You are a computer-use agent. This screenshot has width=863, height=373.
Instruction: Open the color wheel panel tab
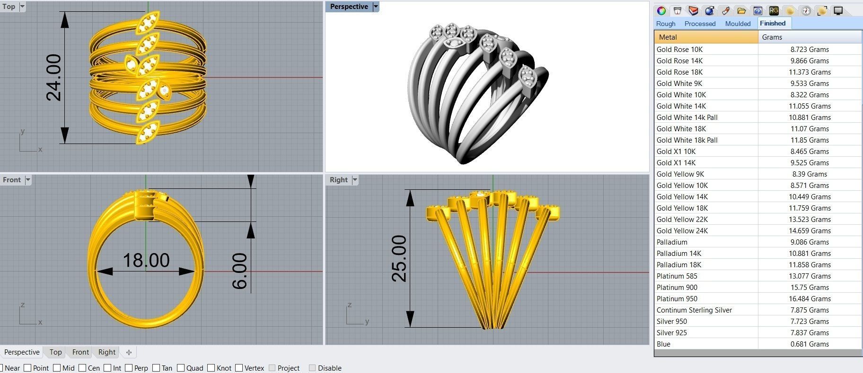(x=661, y=10)
